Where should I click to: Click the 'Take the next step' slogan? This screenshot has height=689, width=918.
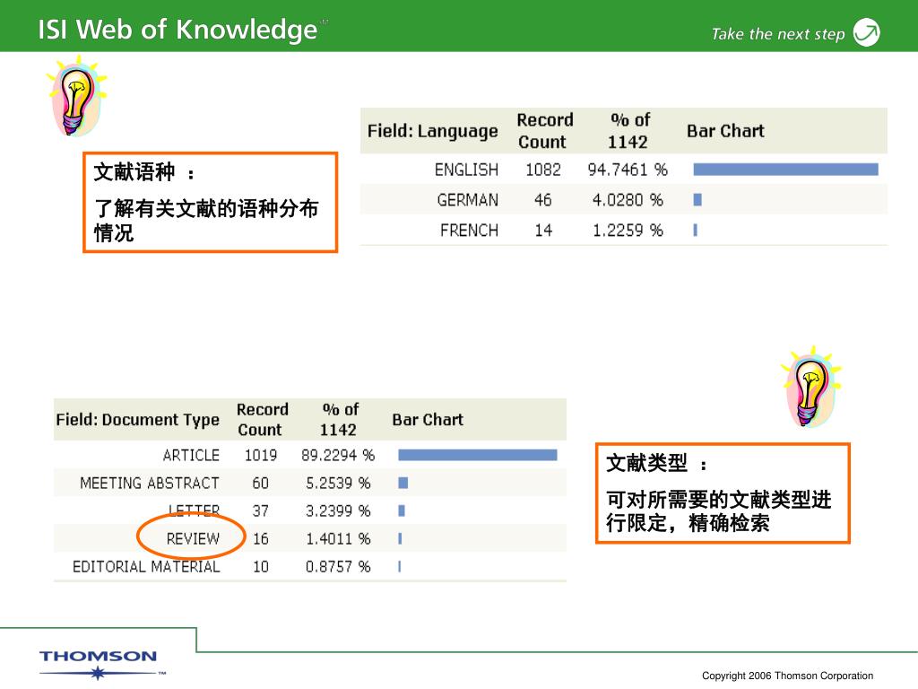[x=778, y=34]
